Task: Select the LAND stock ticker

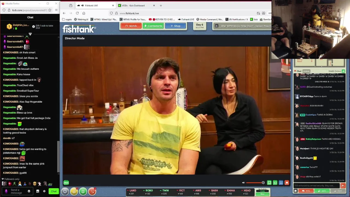Action: (132, 192)
